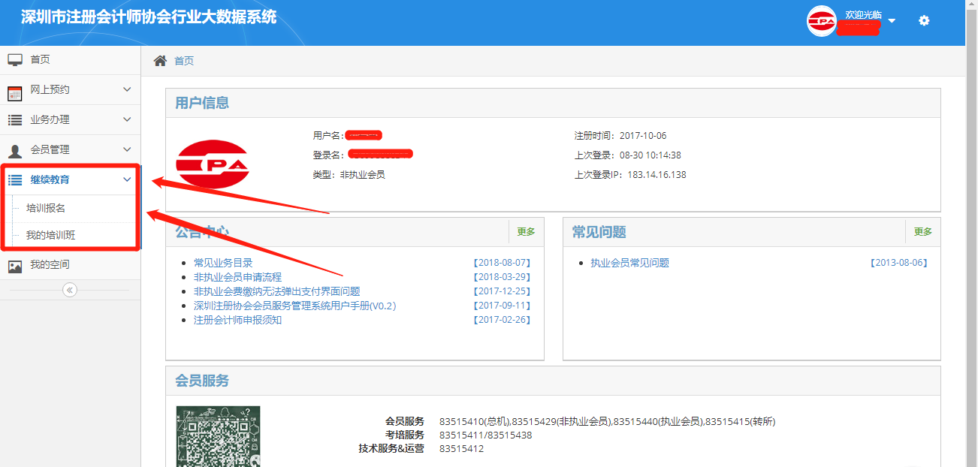Click the monitor icon beside 首页
Viewport: 978px width, 467px height.
coord(15,60)
